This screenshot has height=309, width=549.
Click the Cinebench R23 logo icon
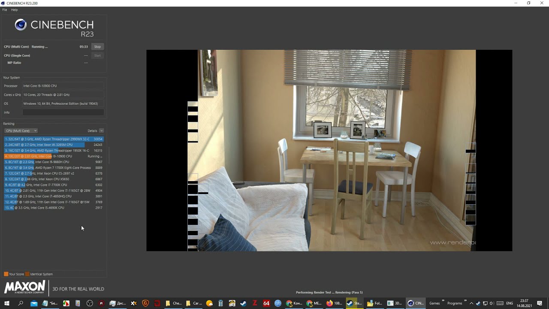21,25
